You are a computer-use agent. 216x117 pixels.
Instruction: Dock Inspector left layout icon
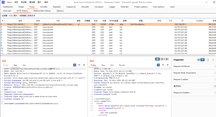[199, 60]
